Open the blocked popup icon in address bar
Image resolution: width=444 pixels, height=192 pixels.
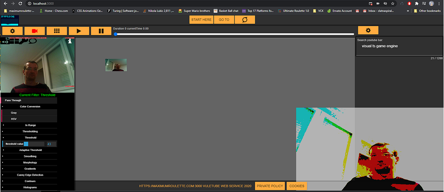[371, 3]
